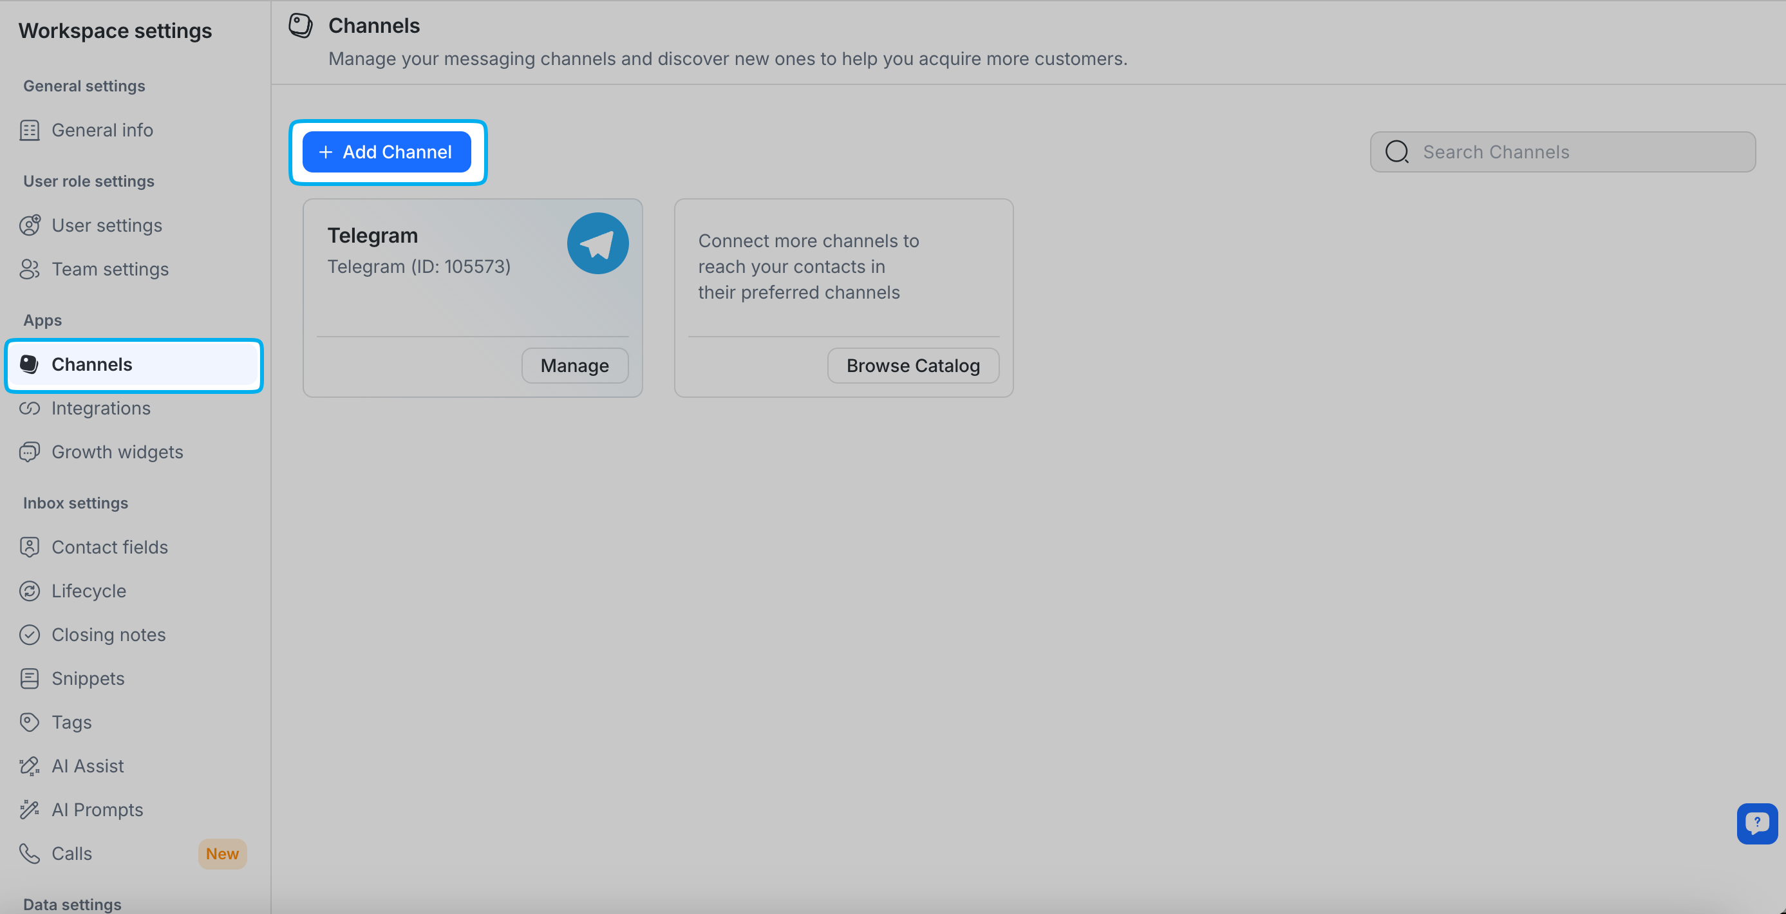The height and width of the screenshot is (914, 1786).
Task: Select Channels in the sidebar
Action: (91, 364)
